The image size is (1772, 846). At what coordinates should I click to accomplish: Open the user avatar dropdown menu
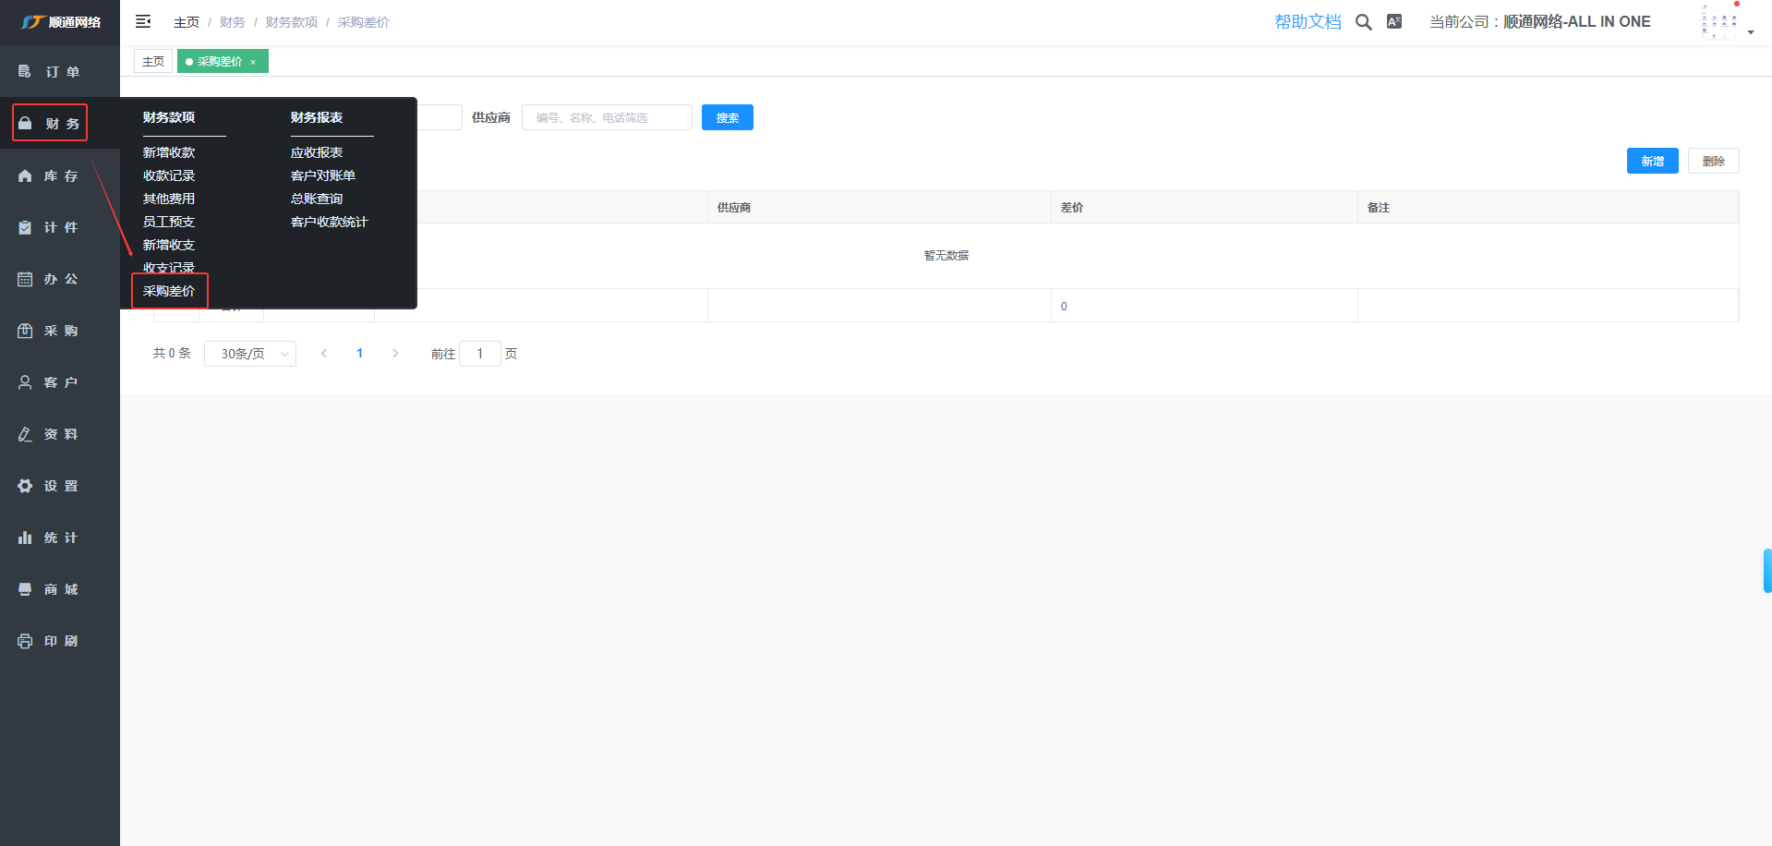coord(1725,22)
